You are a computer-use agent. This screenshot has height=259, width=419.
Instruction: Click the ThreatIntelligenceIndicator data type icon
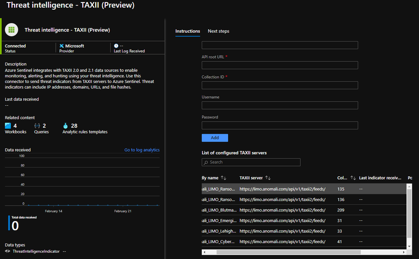(8, 251)
